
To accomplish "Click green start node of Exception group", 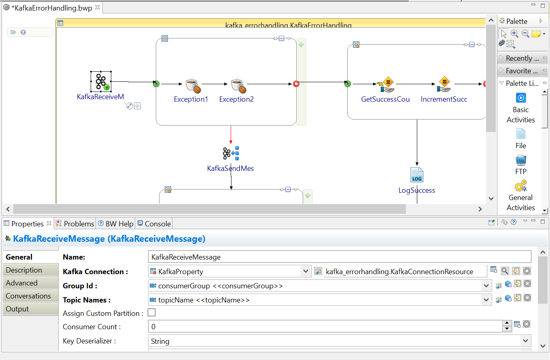I will coord(156,84).
